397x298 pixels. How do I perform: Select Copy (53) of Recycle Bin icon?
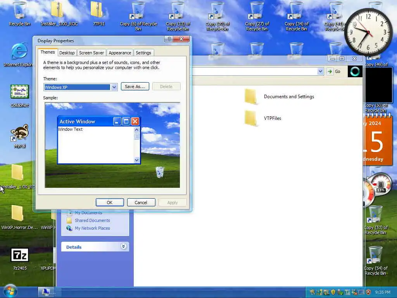[375, 220]
